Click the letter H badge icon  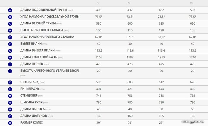pos(10,58)
